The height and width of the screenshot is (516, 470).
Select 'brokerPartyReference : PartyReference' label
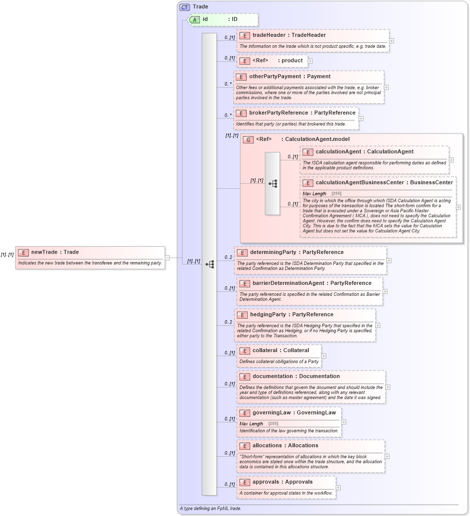pyautogui.click(x=302, y=113)
